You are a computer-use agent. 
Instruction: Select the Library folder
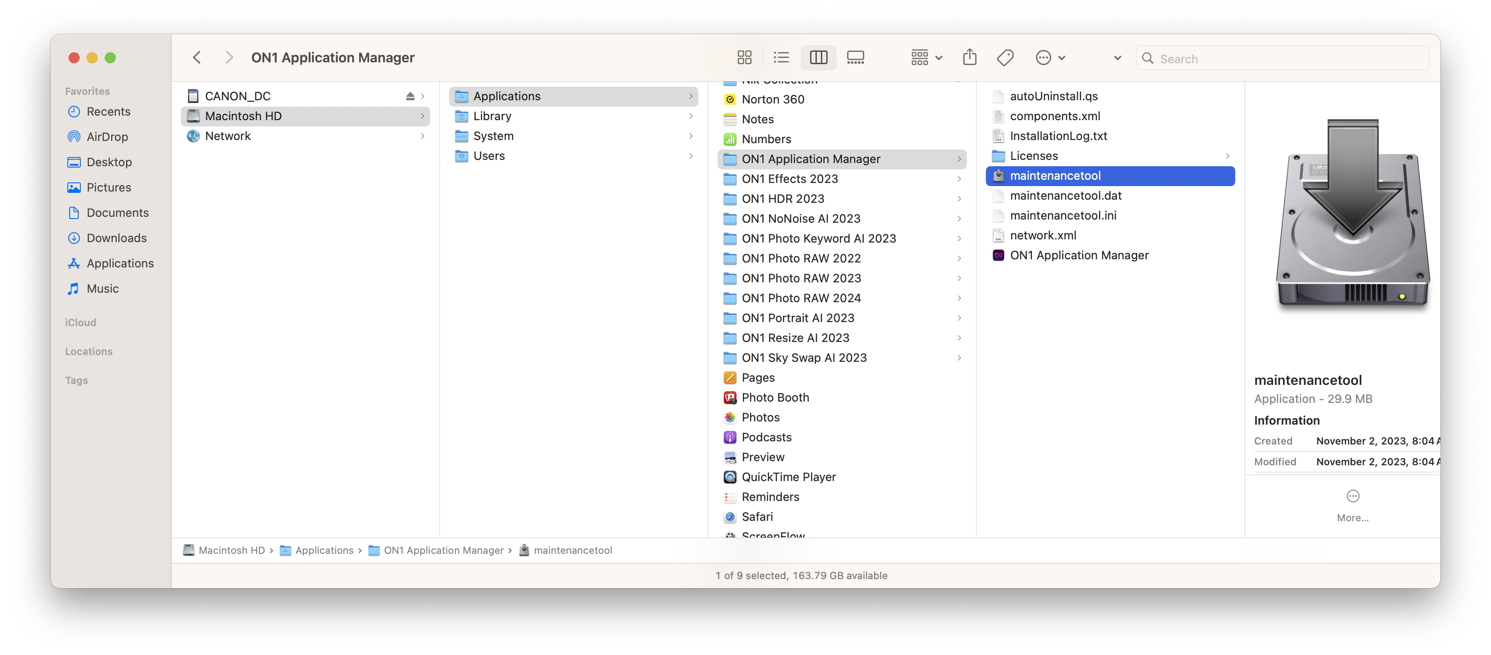[574, 116]
